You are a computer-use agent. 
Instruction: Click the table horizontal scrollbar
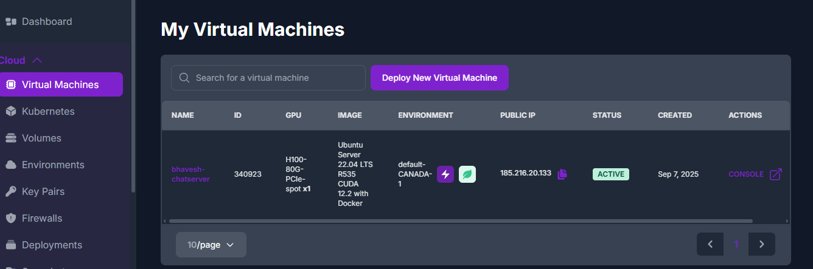point(461,221)
